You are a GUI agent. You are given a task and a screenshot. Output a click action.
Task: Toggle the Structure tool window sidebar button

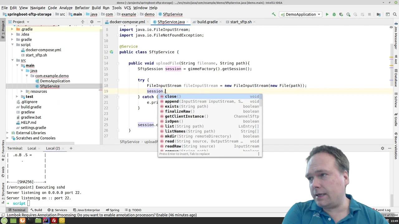point(3,191)
